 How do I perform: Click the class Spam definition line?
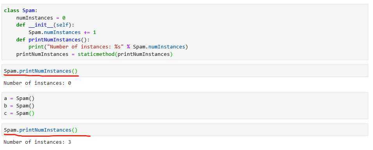coord(21,11)
